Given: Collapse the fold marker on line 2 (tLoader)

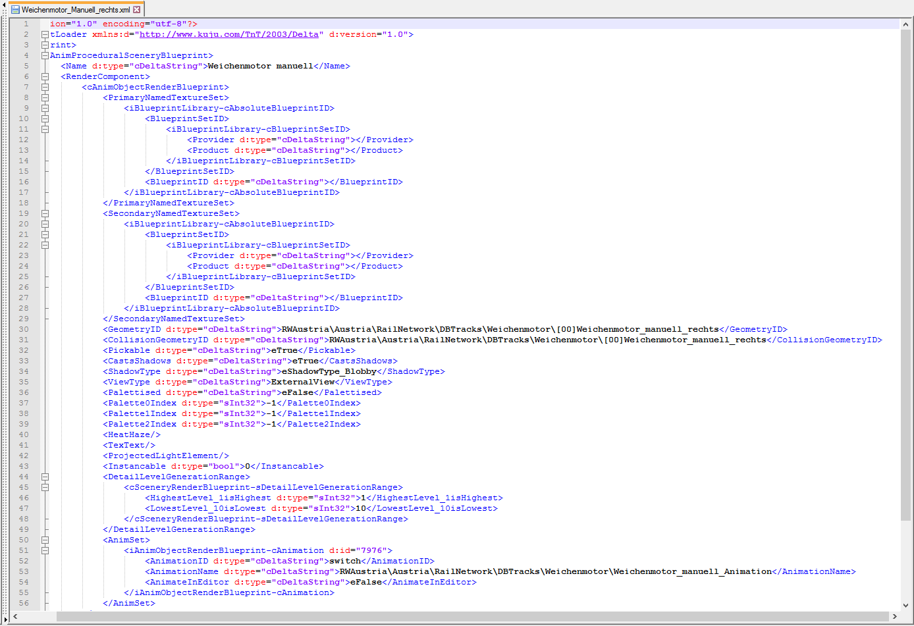Looking at the screenshot, I should [x=45, y=34].
